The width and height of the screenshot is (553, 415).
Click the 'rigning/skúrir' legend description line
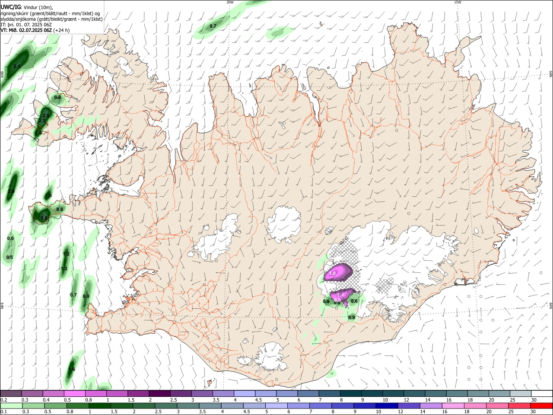click(50, 13)
